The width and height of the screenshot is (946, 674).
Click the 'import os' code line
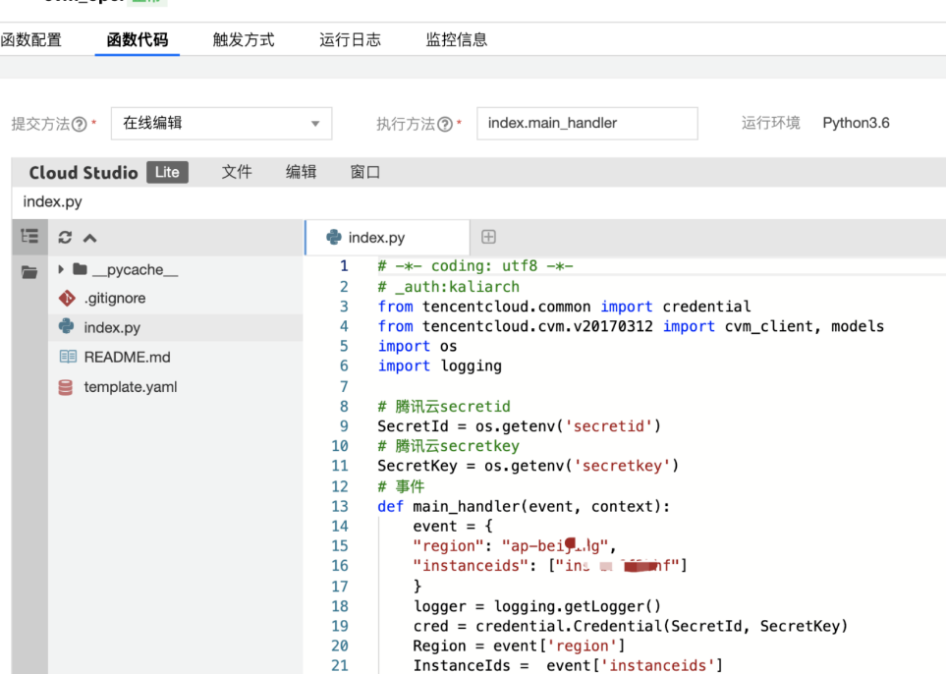click(417, 347)
